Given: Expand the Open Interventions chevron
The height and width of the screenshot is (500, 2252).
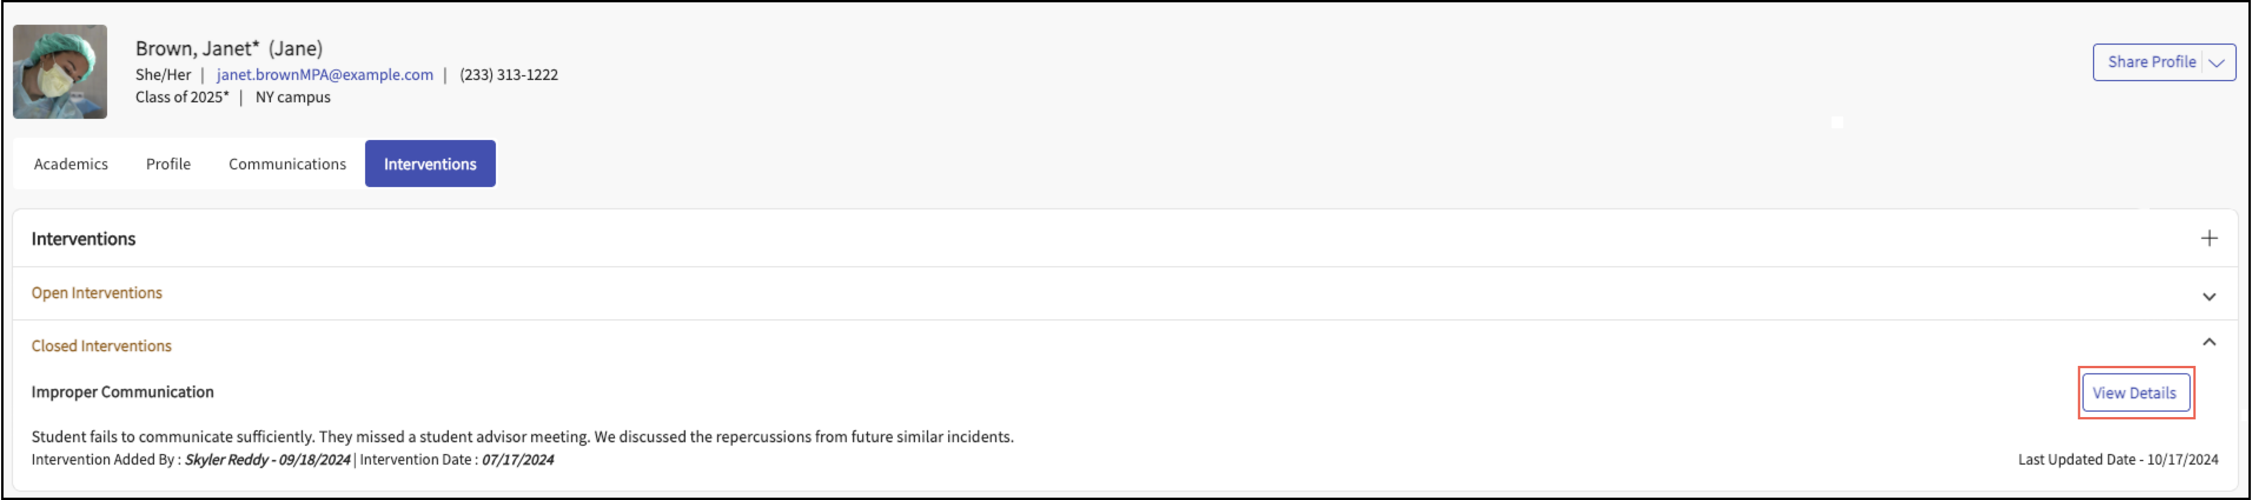Looking at the screenshot, I should point(2208,296).
